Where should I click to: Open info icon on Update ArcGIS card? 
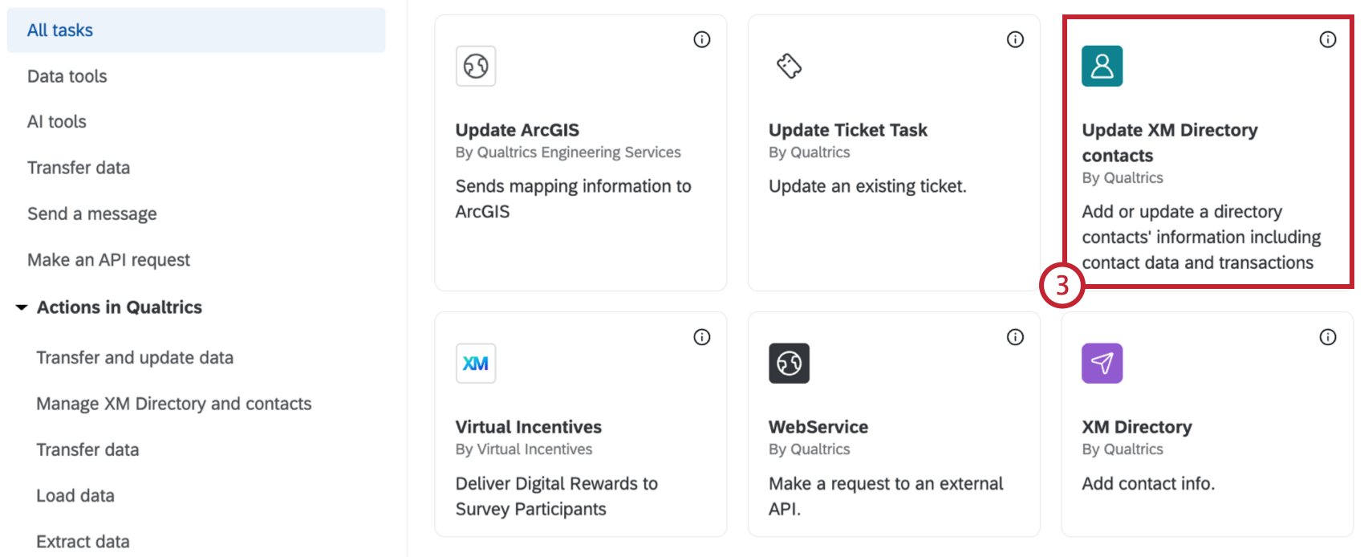(702, 39)
